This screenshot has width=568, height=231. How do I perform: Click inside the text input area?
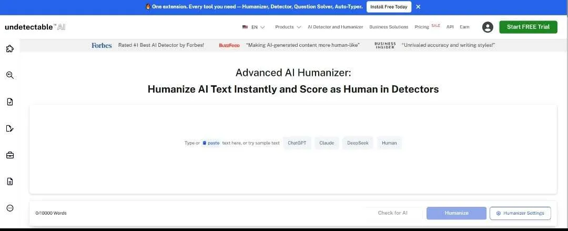tap(293, 149)
